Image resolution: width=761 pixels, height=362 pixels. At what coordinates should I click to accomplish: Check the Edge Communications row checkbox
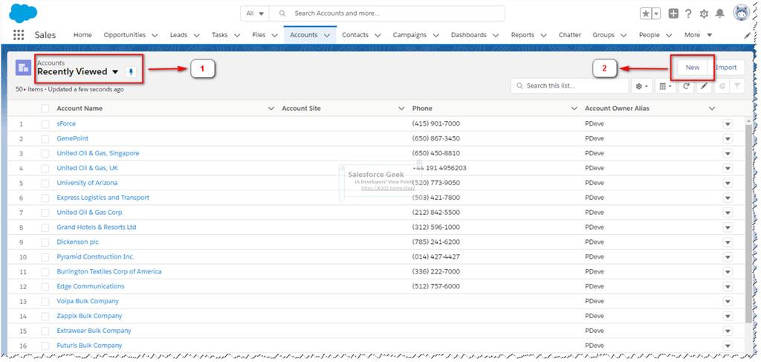(45, 287)
